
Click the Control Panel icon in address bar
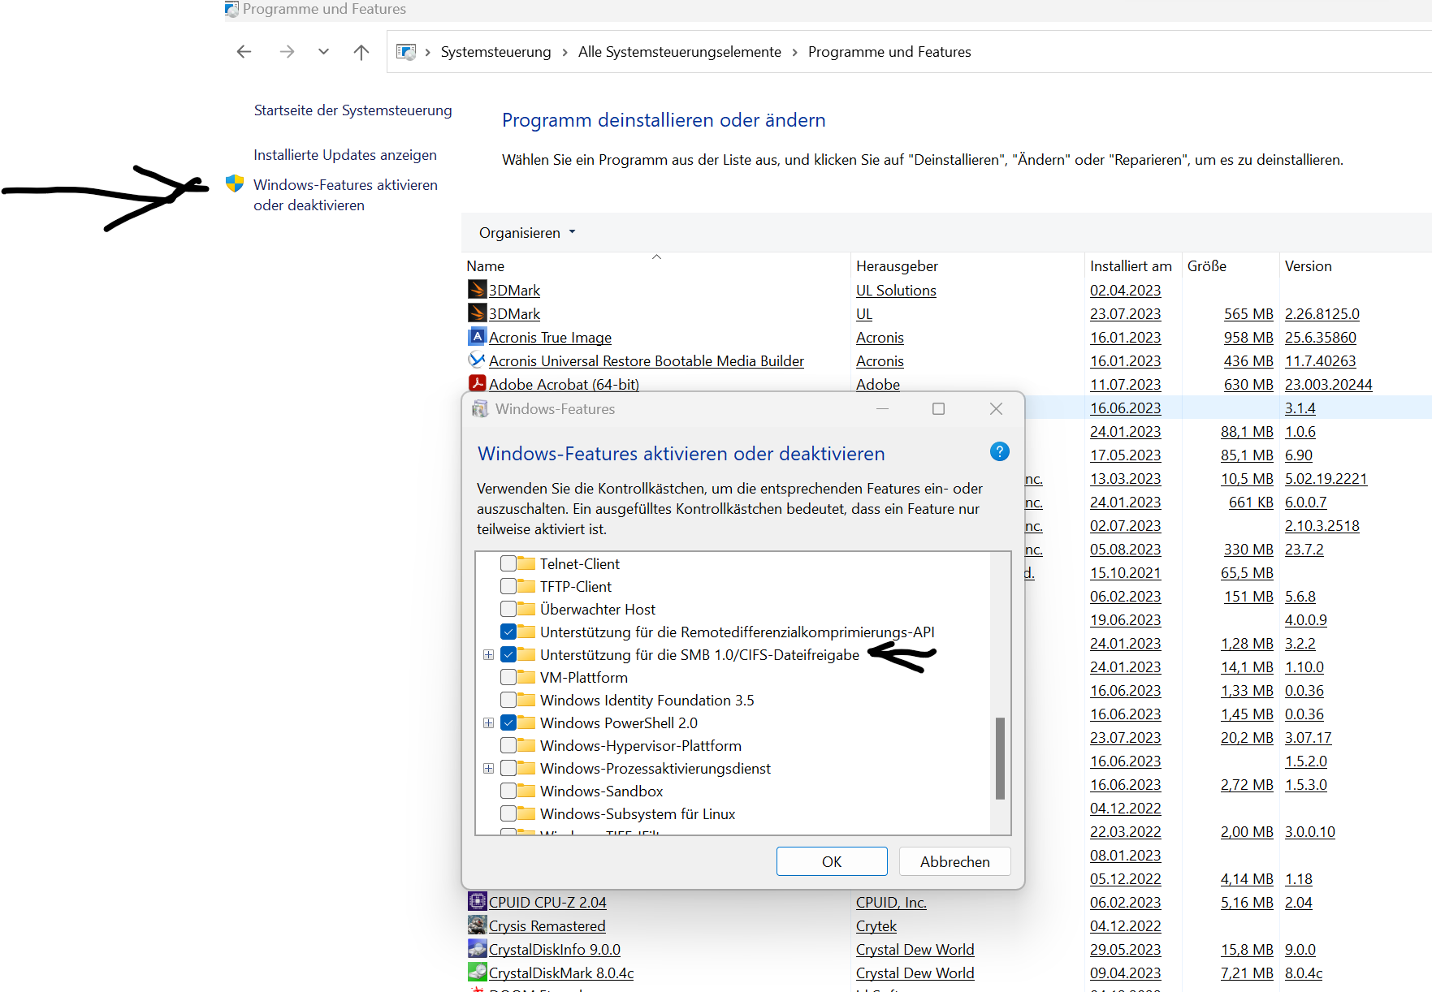tap(406, 52)
